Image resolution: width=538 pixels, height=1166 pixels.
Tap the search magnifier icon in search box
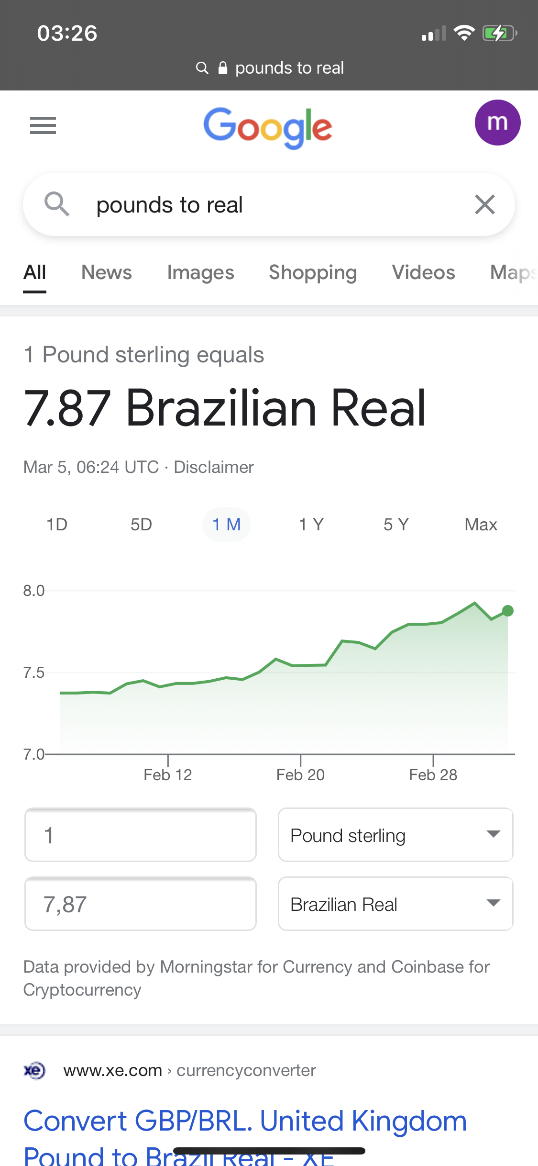(57, 204)
